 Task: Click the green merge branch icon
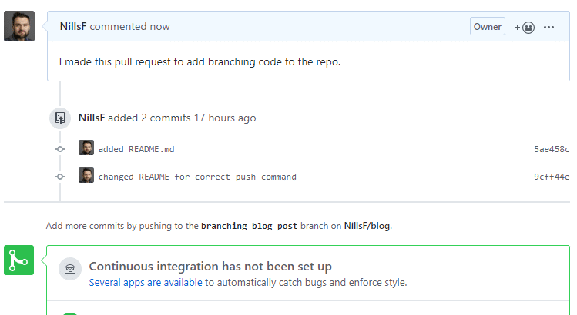coord(18,260)
